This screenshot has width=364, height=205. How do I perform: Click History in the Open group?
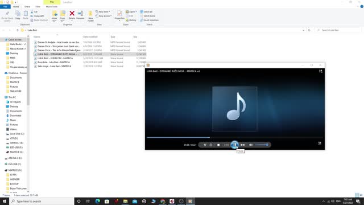pos(131,20)
